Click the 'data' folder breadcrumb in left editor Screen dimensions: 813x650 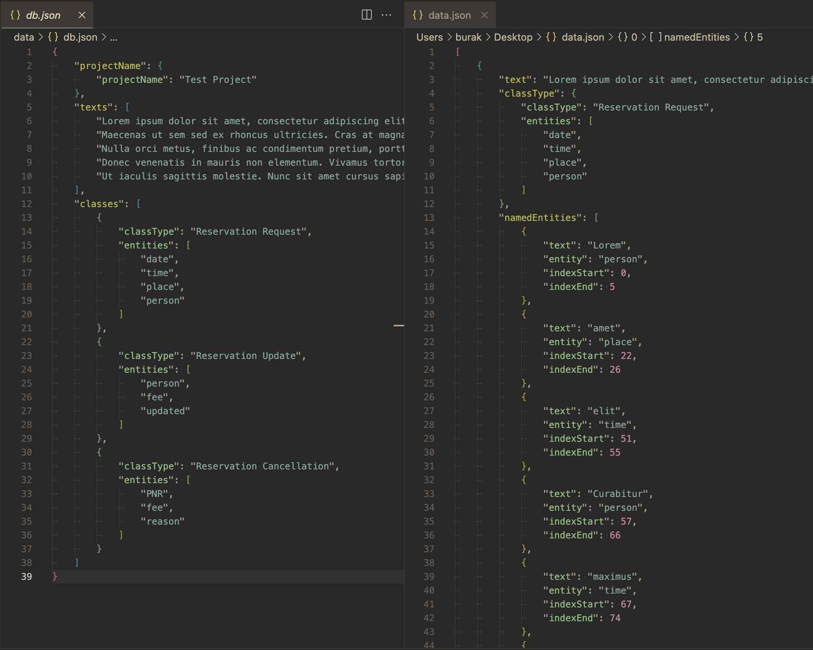point(24,37)
